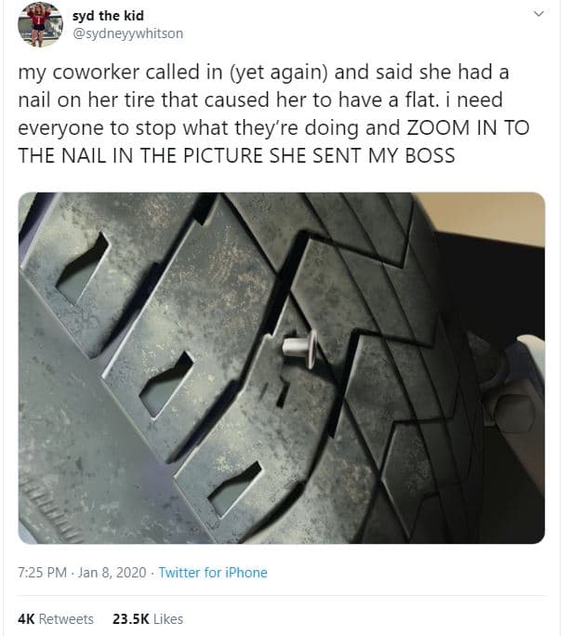Select the tweet text starting 'my coworker called in'
Image resolution: width=569 pixels, height=636 pixels.
pyautogui.click(x=273, y=113)
